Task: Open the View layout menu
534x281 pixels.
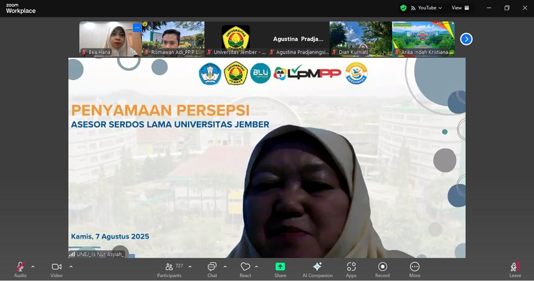Action: [x=460, y=8]
